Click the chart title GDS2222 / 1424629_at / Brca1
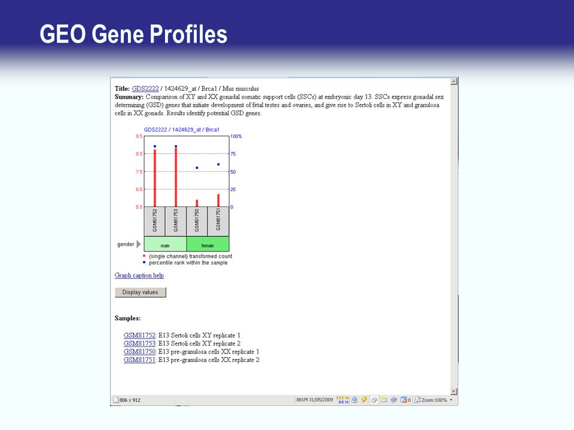The image size is (574, 430). pos(182,130)
